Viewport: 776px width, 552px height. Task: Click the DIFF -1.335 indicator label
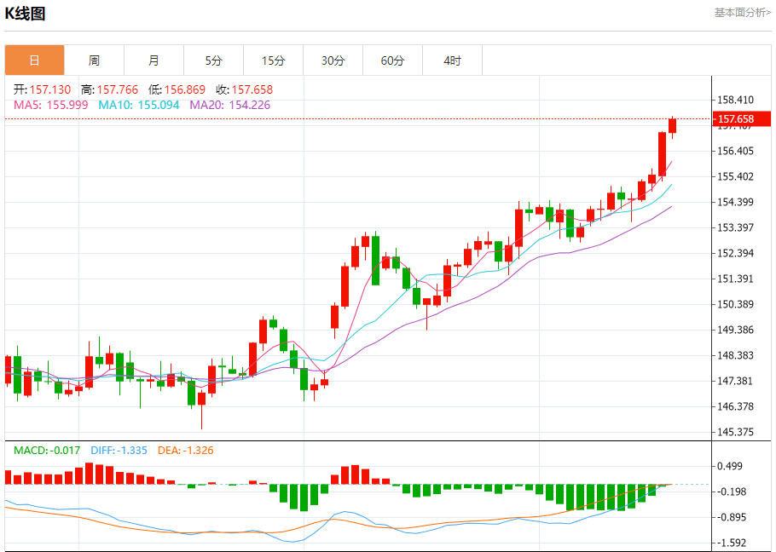(x=119, y=450)
